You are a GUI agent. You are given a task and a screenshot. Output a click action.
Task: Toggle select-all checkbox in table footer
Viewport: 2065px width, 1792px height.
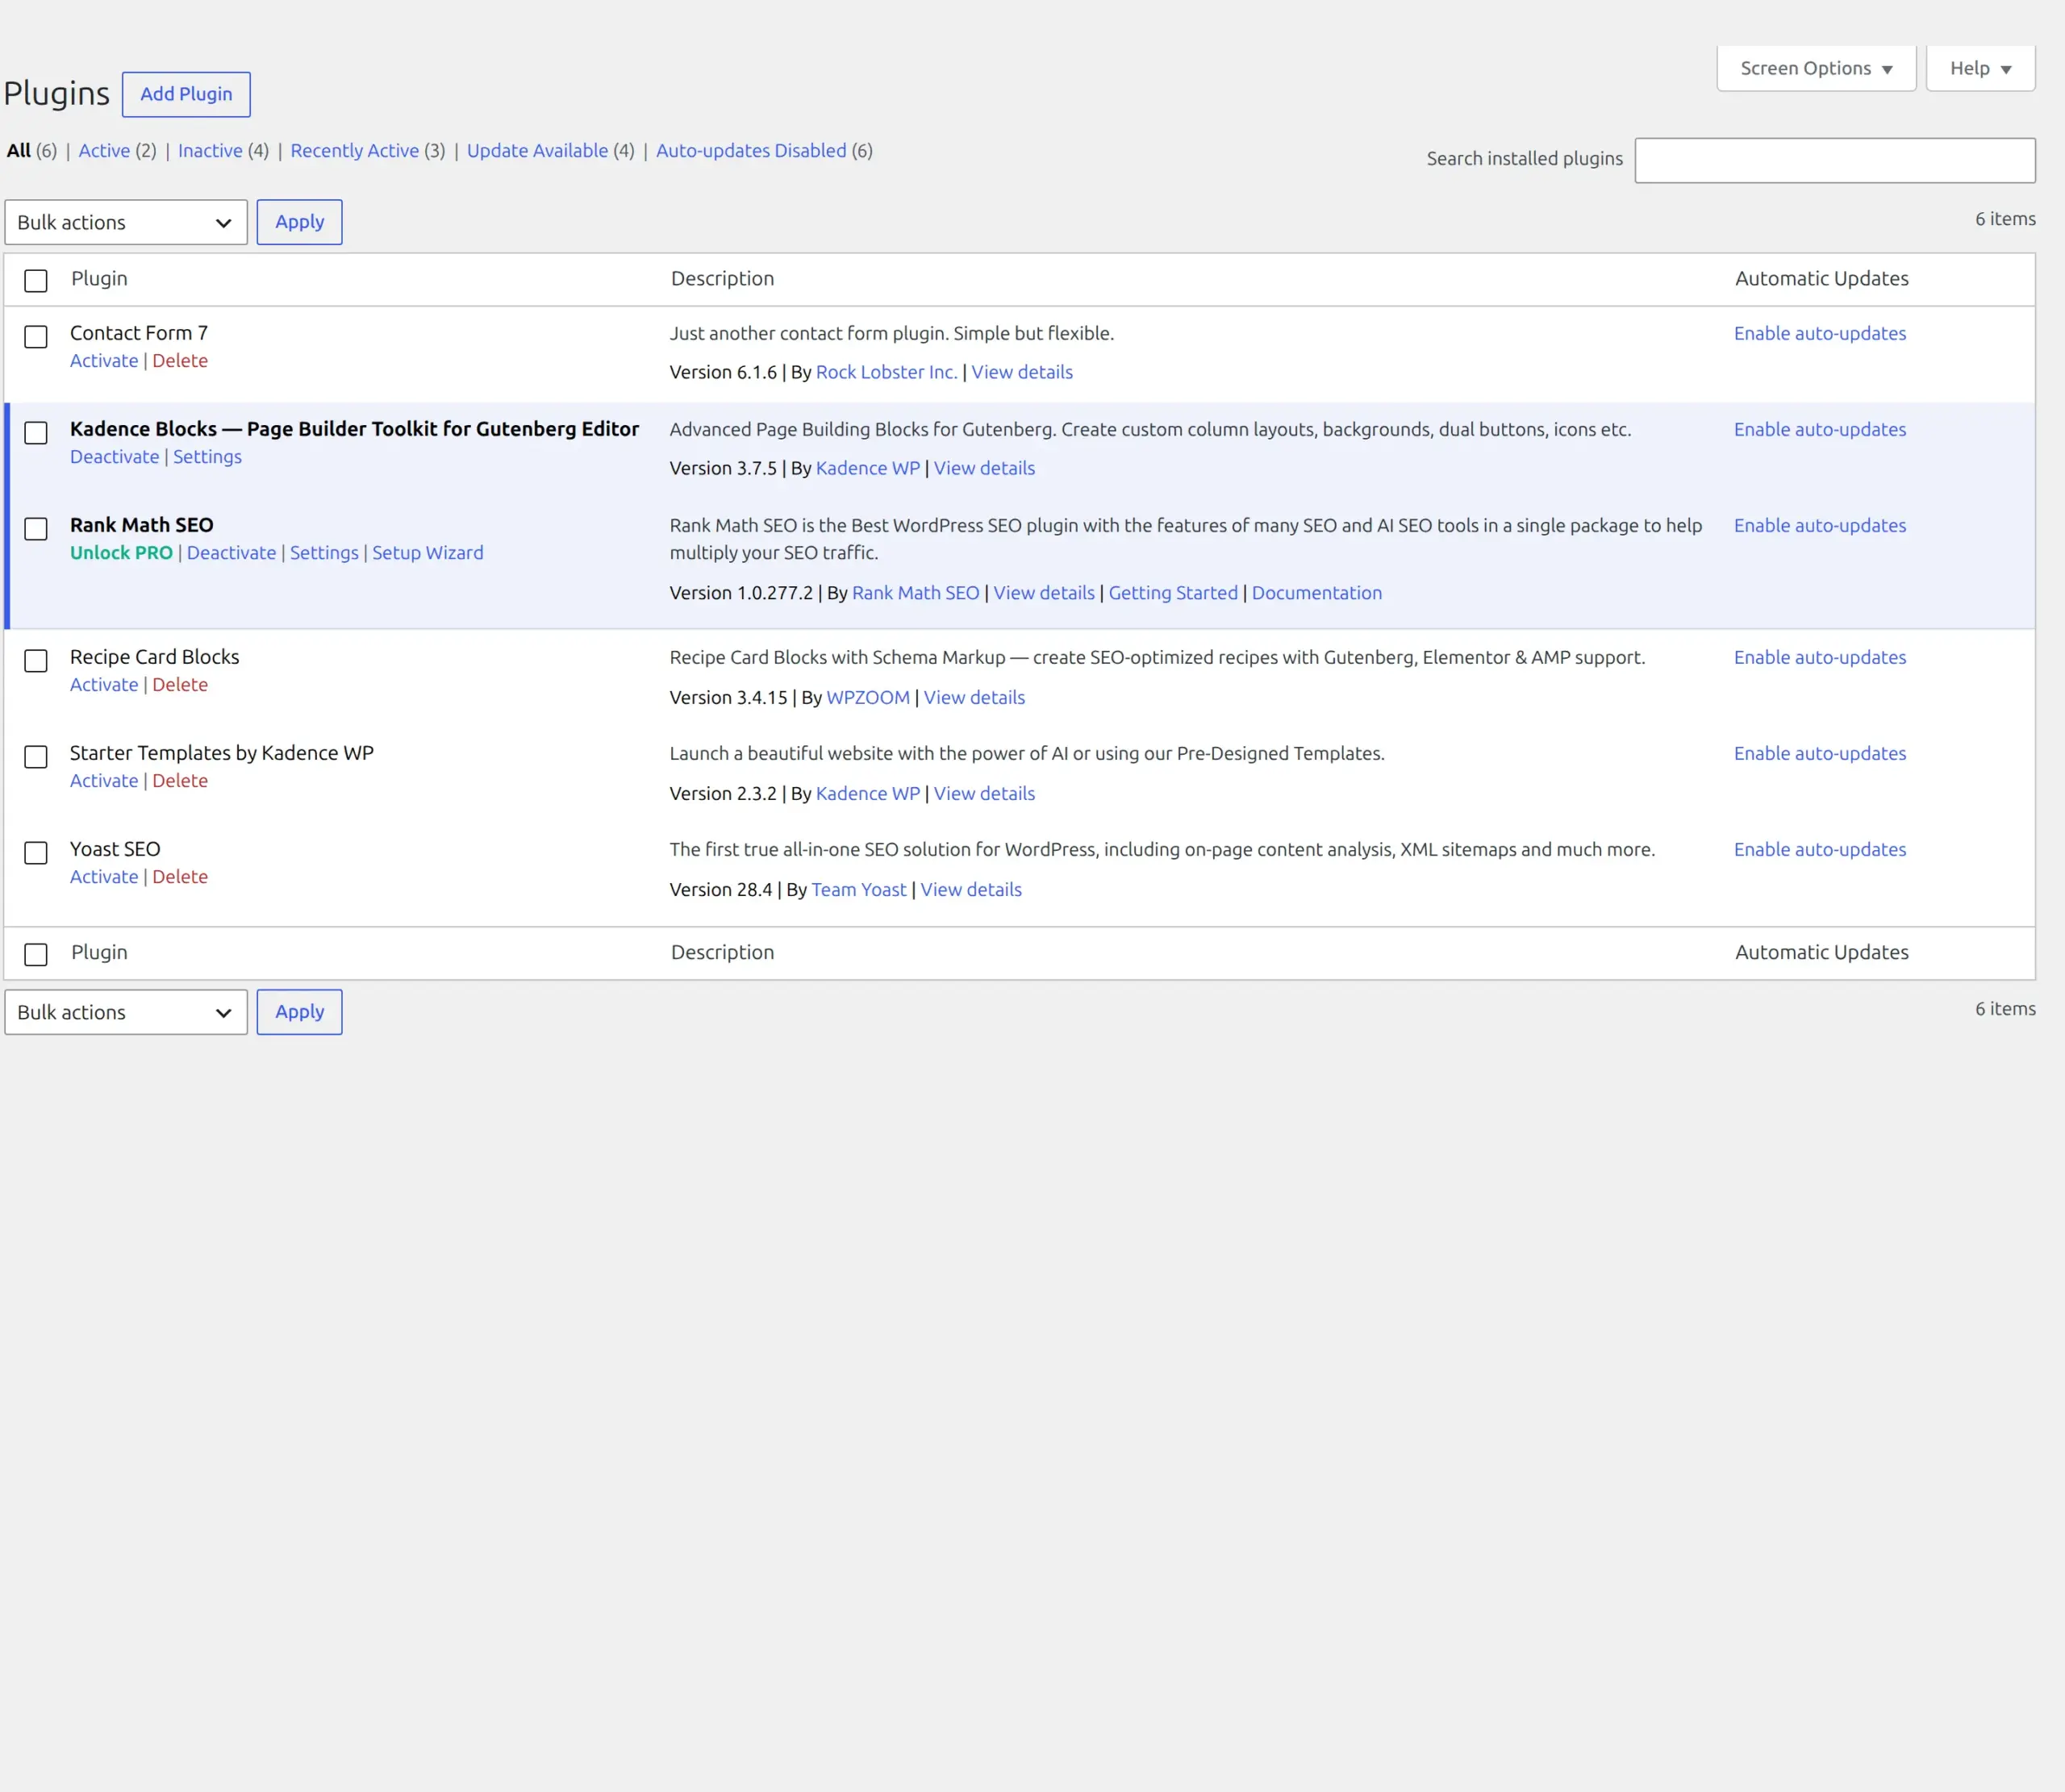click(x=36, y=955)
